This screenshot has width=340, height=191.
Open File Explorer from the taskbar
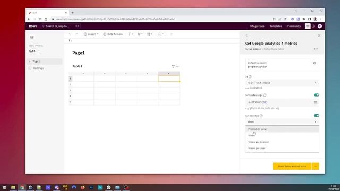point(13,187)
